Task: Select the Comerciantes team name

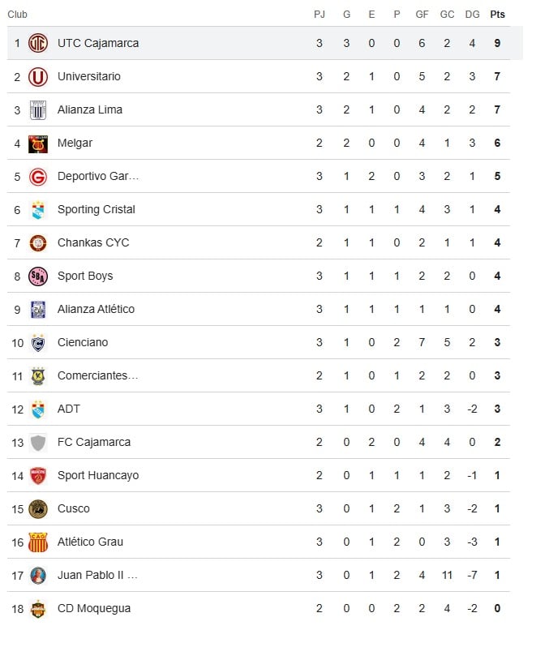Action: (98, 375)
